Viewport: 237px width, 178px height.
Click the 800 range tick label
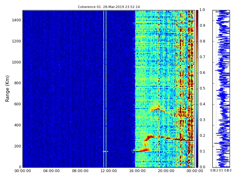(17, 83)
